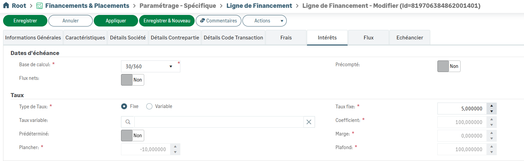The height and width of the screenshot is (161, 524).
Task: Select the Variable rate radio button
Action: [x=149, y=106]
